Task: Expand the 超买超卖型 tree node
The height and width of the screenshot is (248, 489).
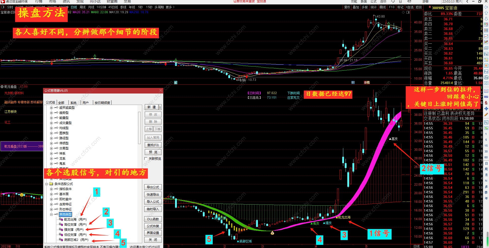Action: pyautogui.click(x=51, y=108)
